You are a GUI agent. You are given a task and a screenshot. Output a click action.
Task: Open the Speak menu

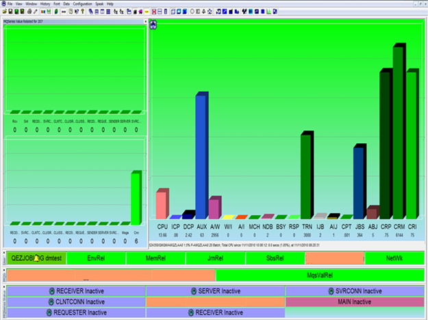point(101,4)
